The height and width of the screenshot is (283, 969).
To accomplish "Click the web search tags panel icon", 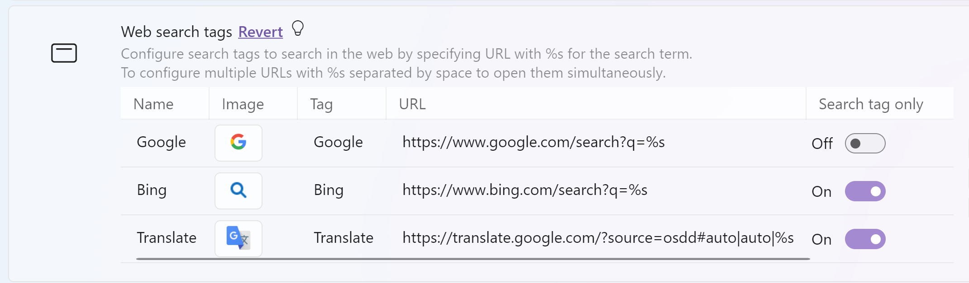I will point(63,53).
